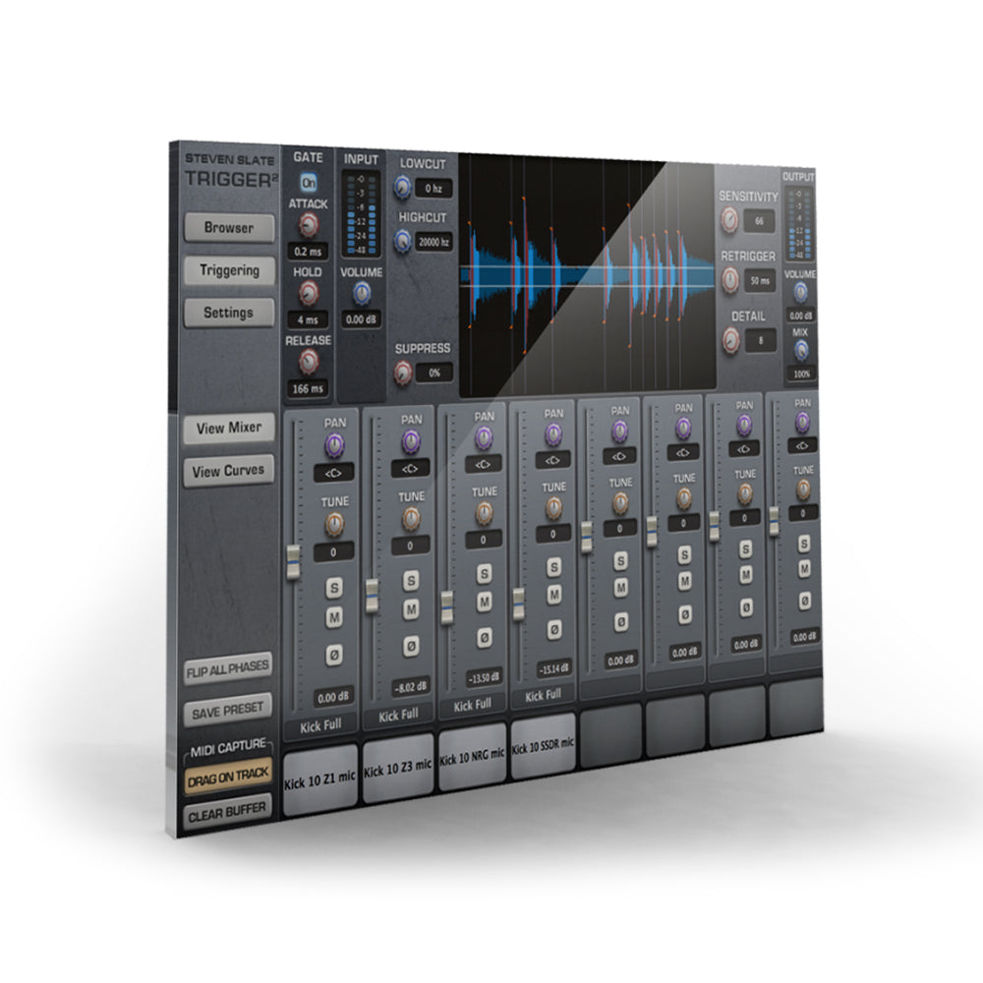983x983 pixels.
Task: Click the Kick 10 Z1 channel volume fader
Action: point(293,561)
